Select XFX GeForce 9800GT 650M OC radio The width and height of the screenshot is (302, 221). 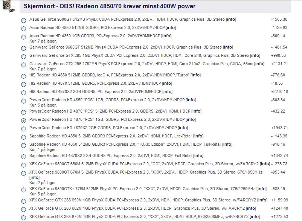coord(23,165)
